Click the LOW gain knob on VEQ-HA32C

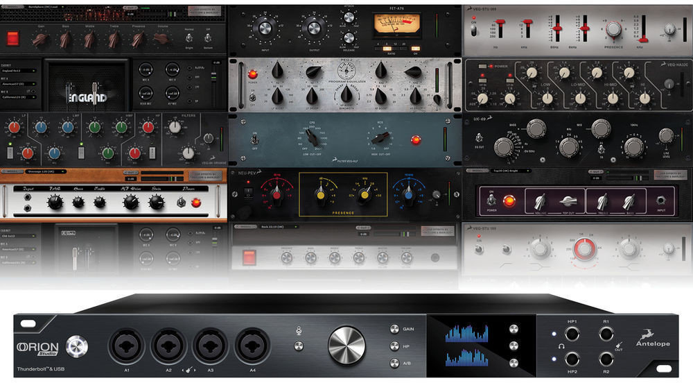(547, 99)
